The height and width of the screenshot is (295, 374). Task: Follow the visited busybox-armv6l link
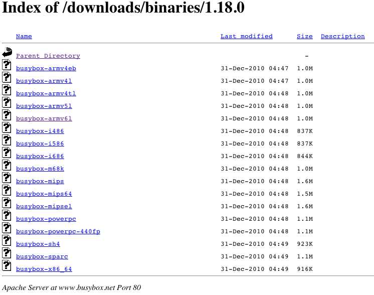44,118
